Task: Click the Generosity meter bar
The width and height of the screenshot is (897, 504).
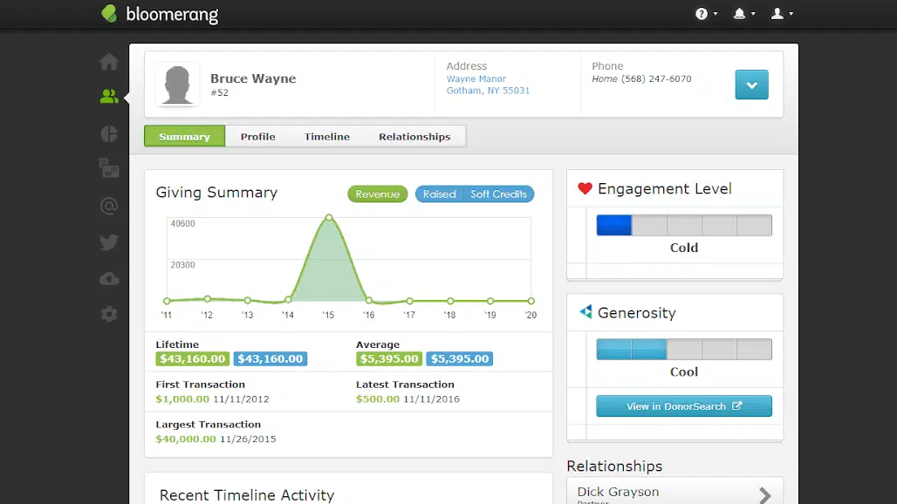Action: [683, 349]
